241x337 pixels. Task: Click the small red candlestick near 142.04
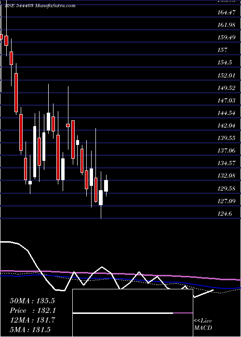(68, 125)
